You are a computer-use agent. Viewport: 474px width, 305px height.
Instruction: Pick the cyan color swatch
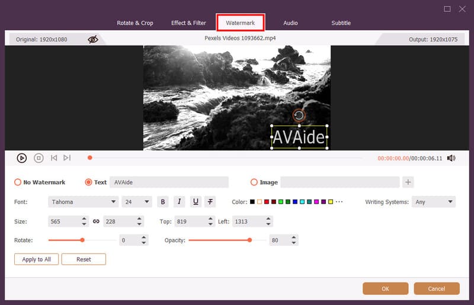pyautogui.click(x=302, y=201)
